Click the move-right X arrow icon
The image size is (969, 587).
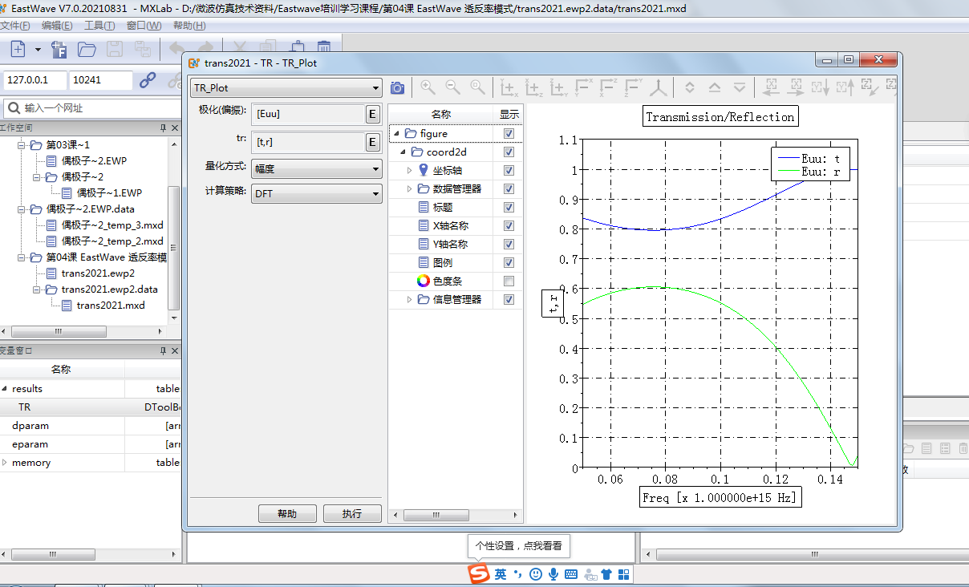point(796,87)
